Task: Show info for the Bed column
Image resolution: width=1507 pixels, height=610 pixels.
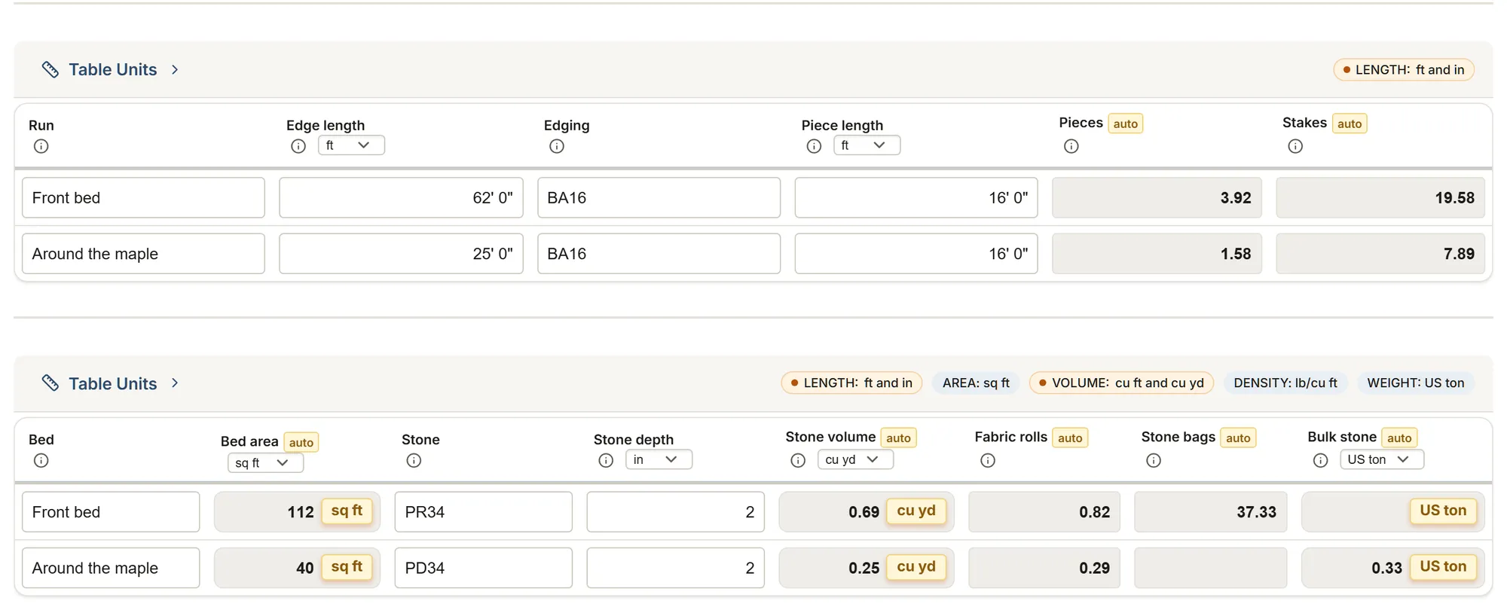Action: (41, 460)
